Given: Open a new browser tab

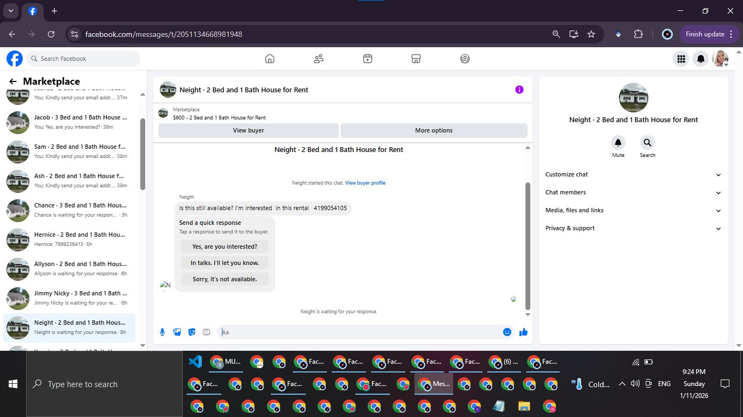Looking at the screenshot, I should tap(54, 11).
